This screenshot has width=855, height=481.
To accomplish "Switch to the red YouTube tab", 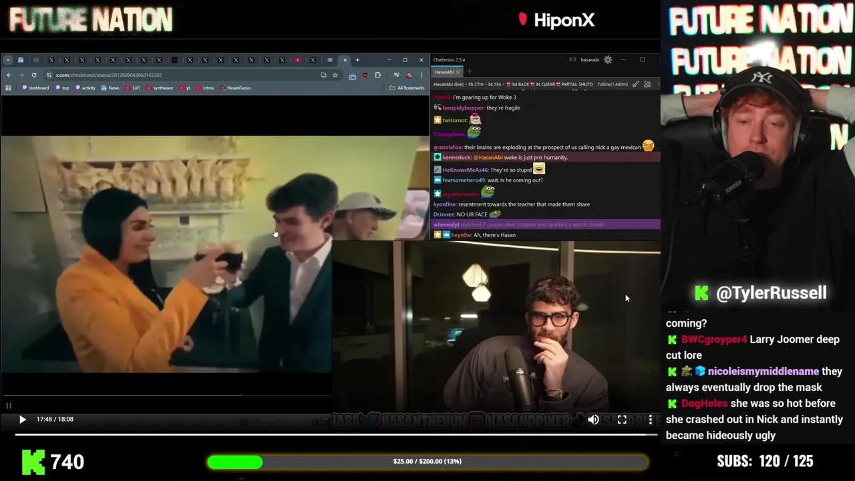I will click(298, 60).
